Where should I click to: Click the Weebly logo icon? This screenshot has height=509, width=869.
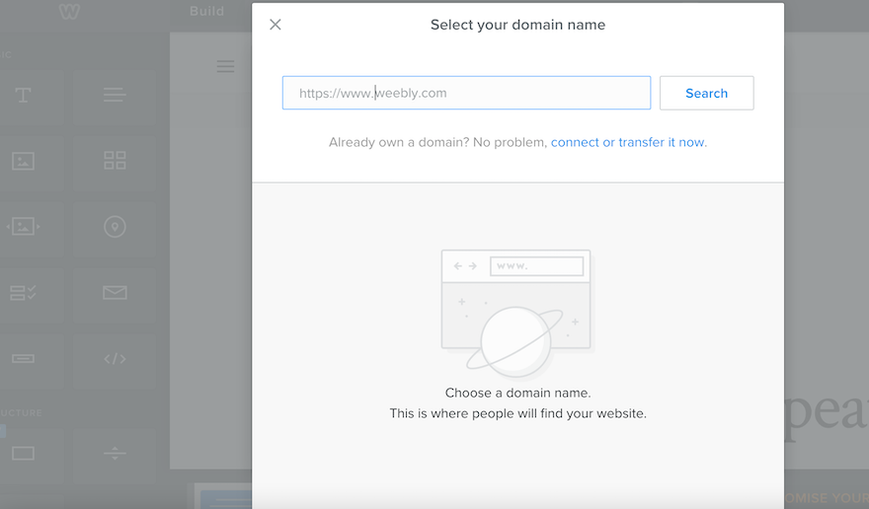70,11
